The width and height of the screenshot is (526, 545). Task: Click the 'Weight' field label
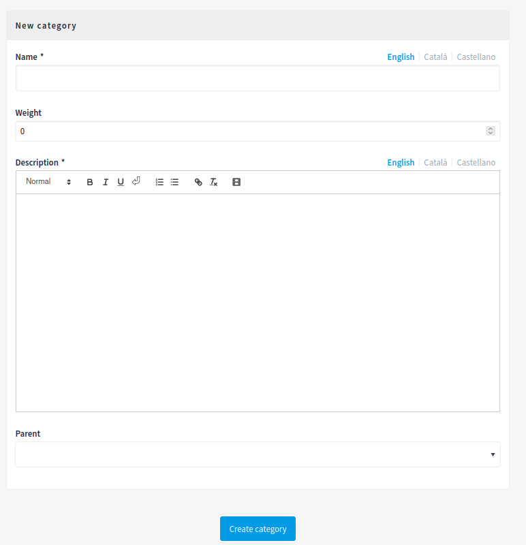[28, 113]
